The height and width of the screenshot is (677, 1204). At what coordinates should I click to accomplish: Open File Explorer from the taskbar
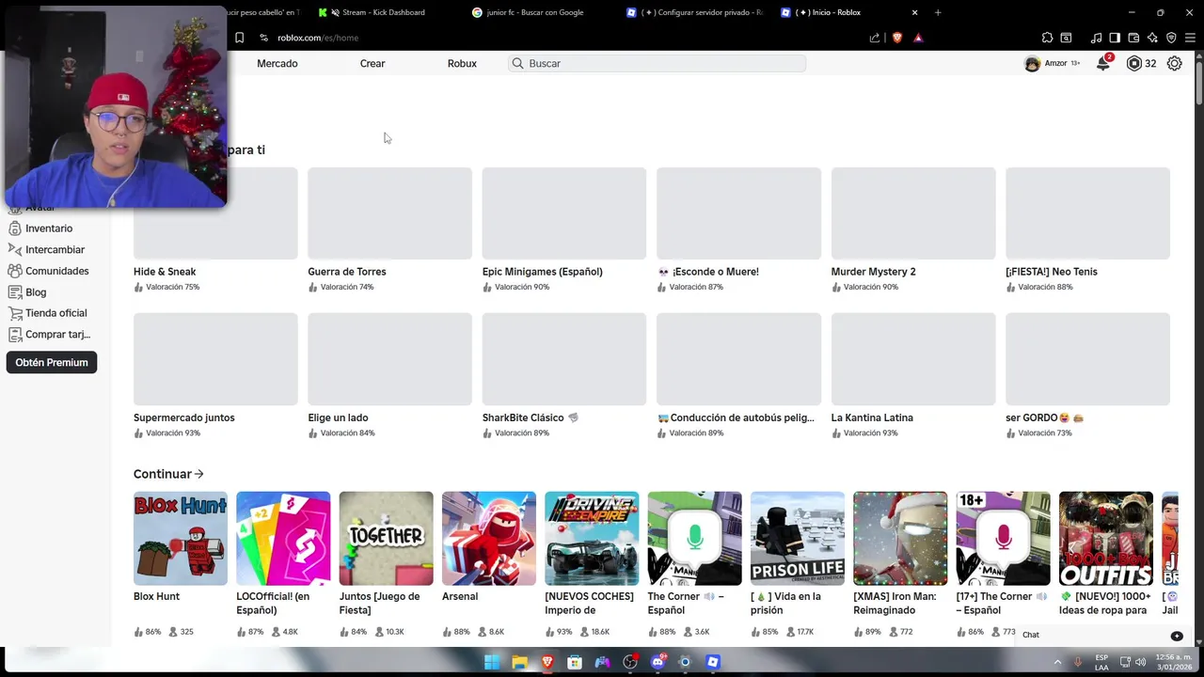pos(519,662)
